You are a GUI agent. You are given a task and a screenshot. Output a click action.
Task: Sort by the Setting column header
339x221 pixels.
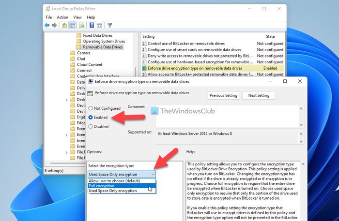[x=198, y=36]
